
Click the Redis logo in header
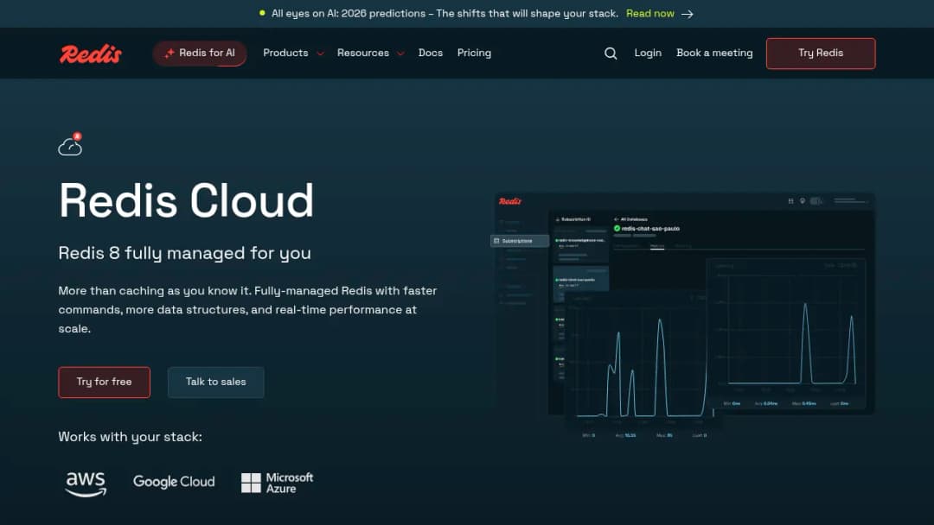pos(91,54)
